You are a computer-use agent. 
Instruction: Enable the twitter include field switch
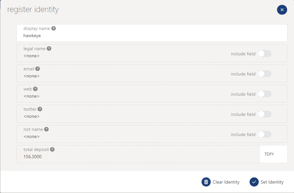coord(265,114)
